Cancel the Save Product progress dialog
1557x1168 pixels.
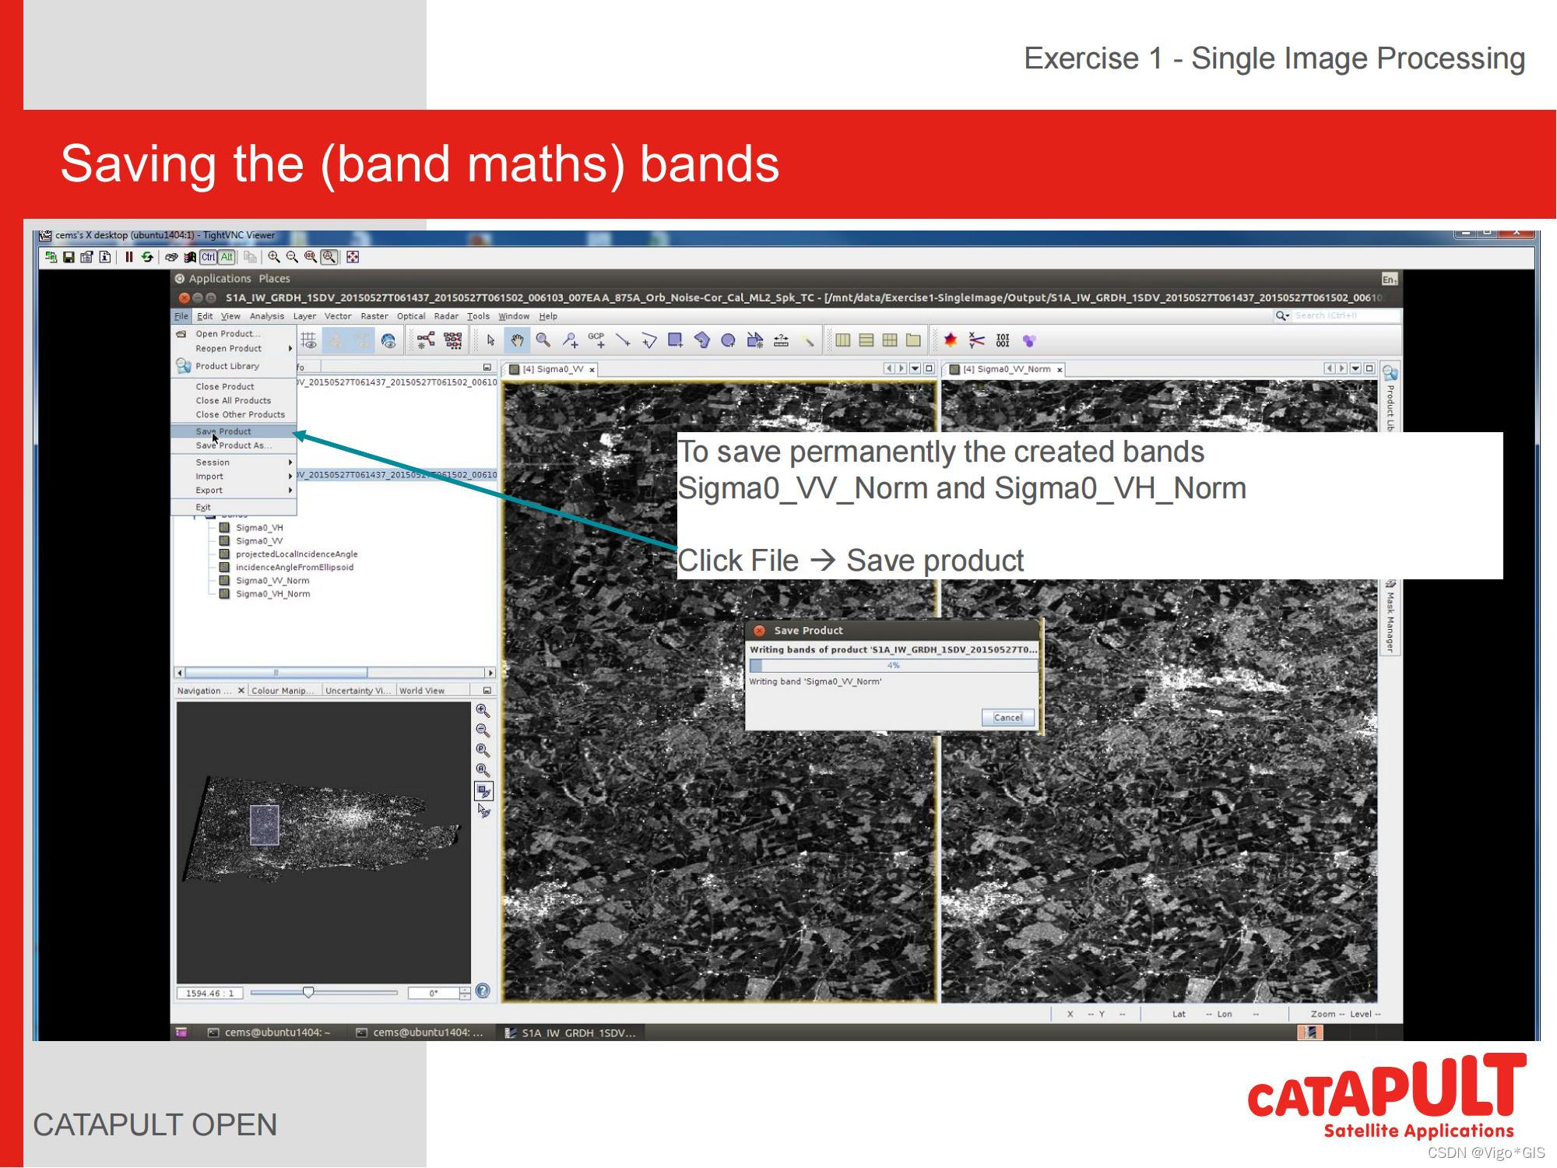point(1008,717)
